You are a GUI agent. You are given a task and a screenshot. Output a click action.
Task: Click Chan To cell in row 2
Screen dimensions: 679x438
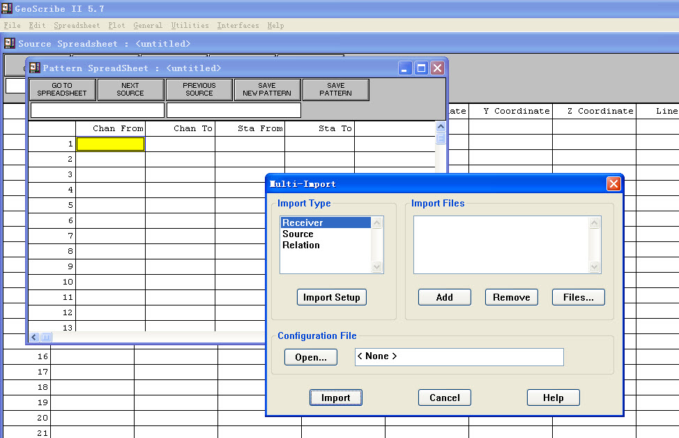click(180, 159)
